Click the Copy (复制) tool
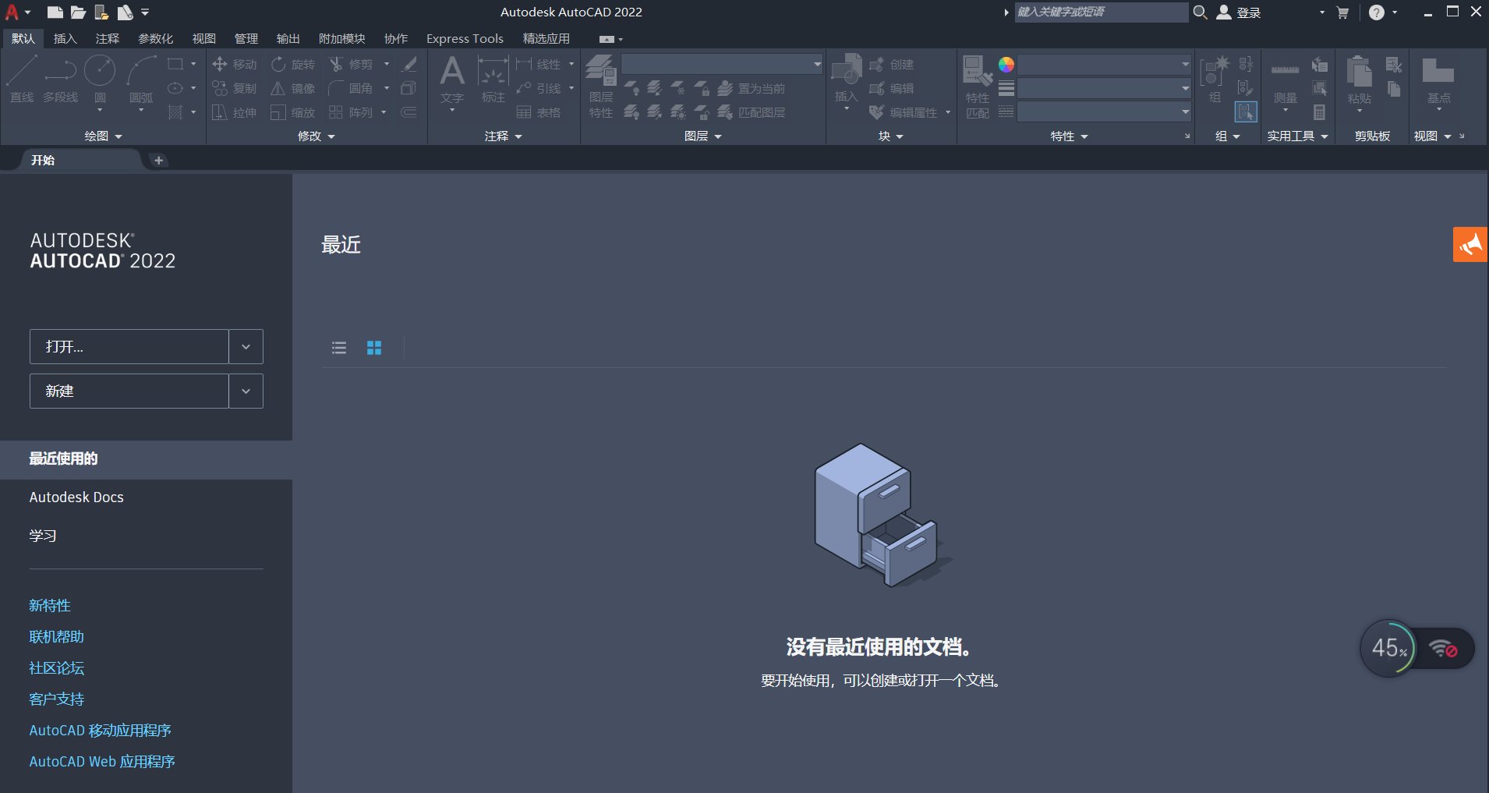This screenshot has height=793, width=1489. coord(234,88)
